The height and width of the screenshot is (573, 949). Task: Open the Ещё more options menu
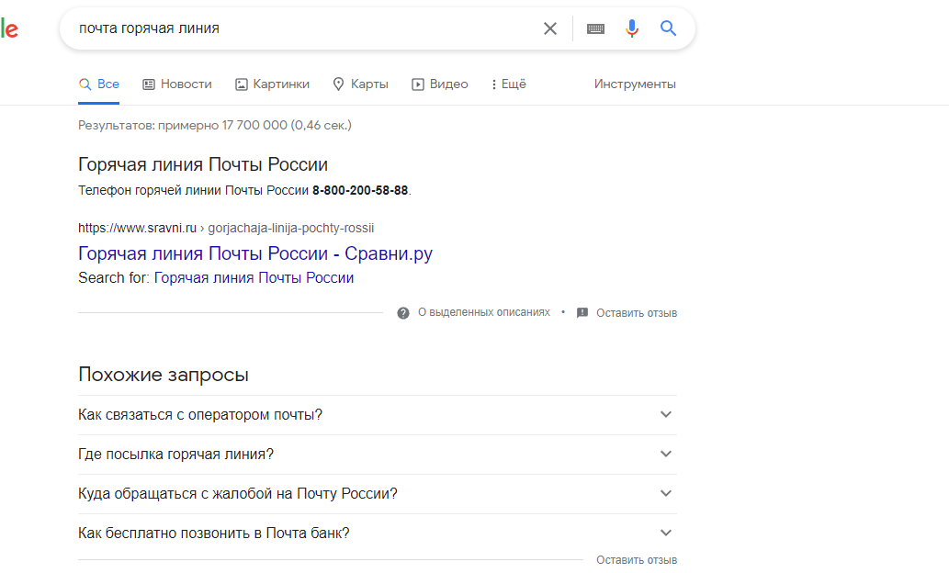pyautogui.click(x=508, y=84)
